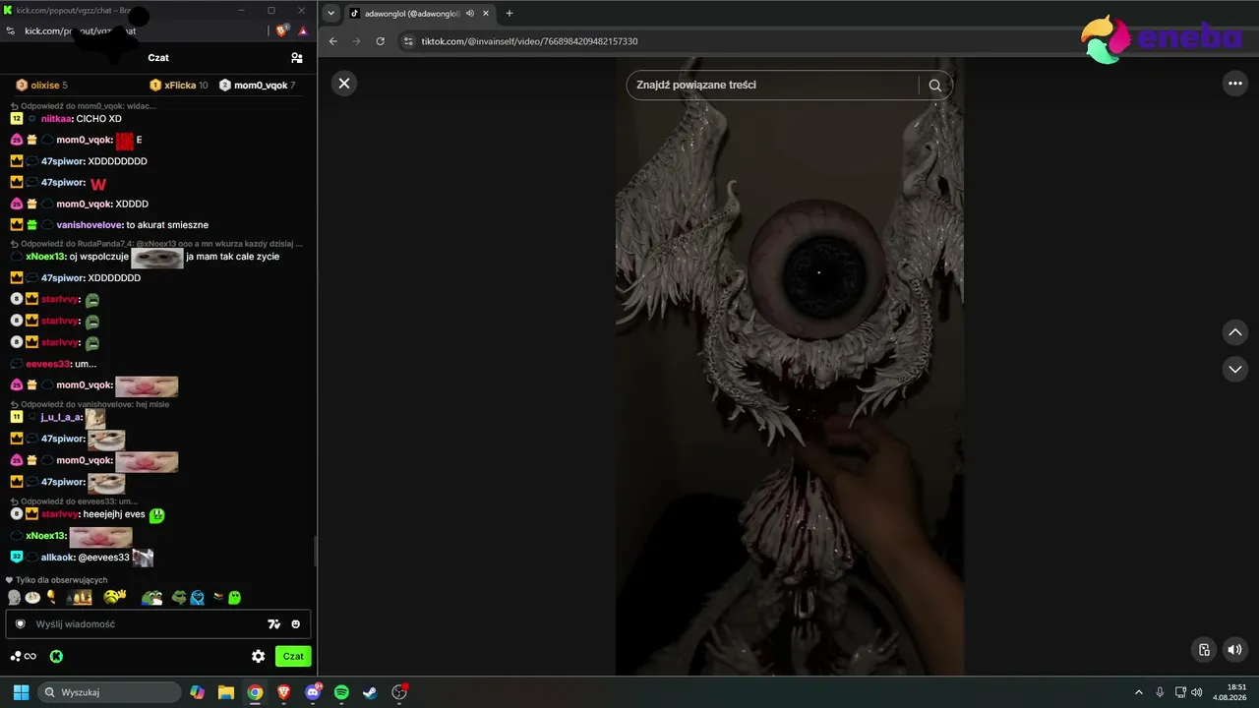Screen dimensions: 1259x708
Task: Open the TikTok more options menu
Action: coord(1235,84)
